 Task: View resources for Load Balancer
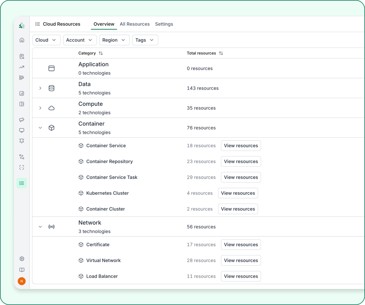click(241, 276)
